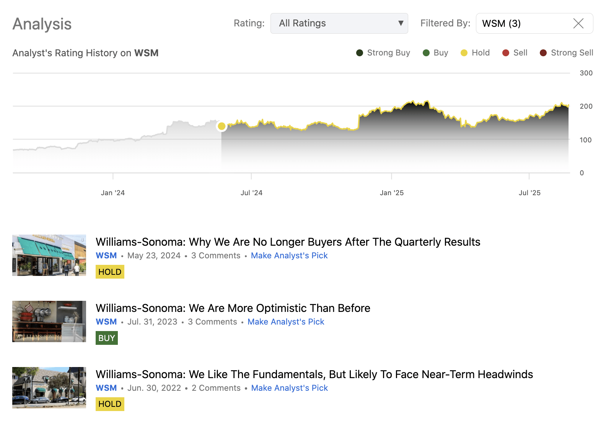Open the article 'We Are More Optimistic Than Before'
The image size is (606, 434).
233,308
